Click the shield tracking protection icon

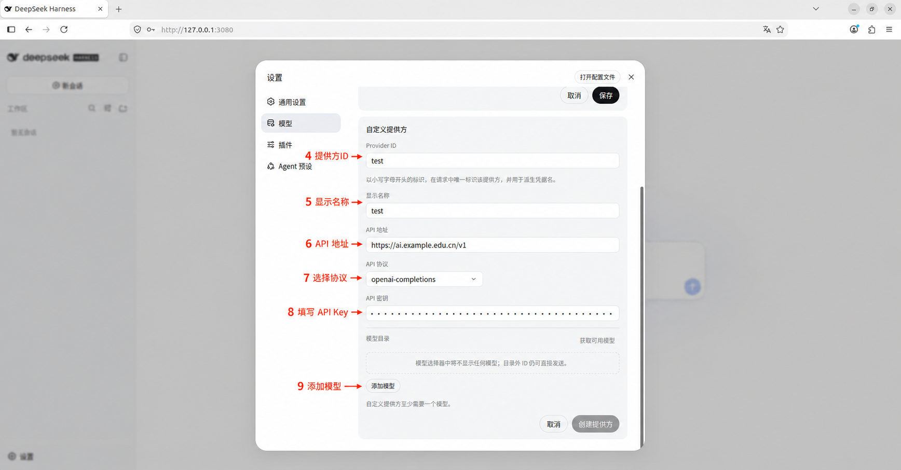138,30
